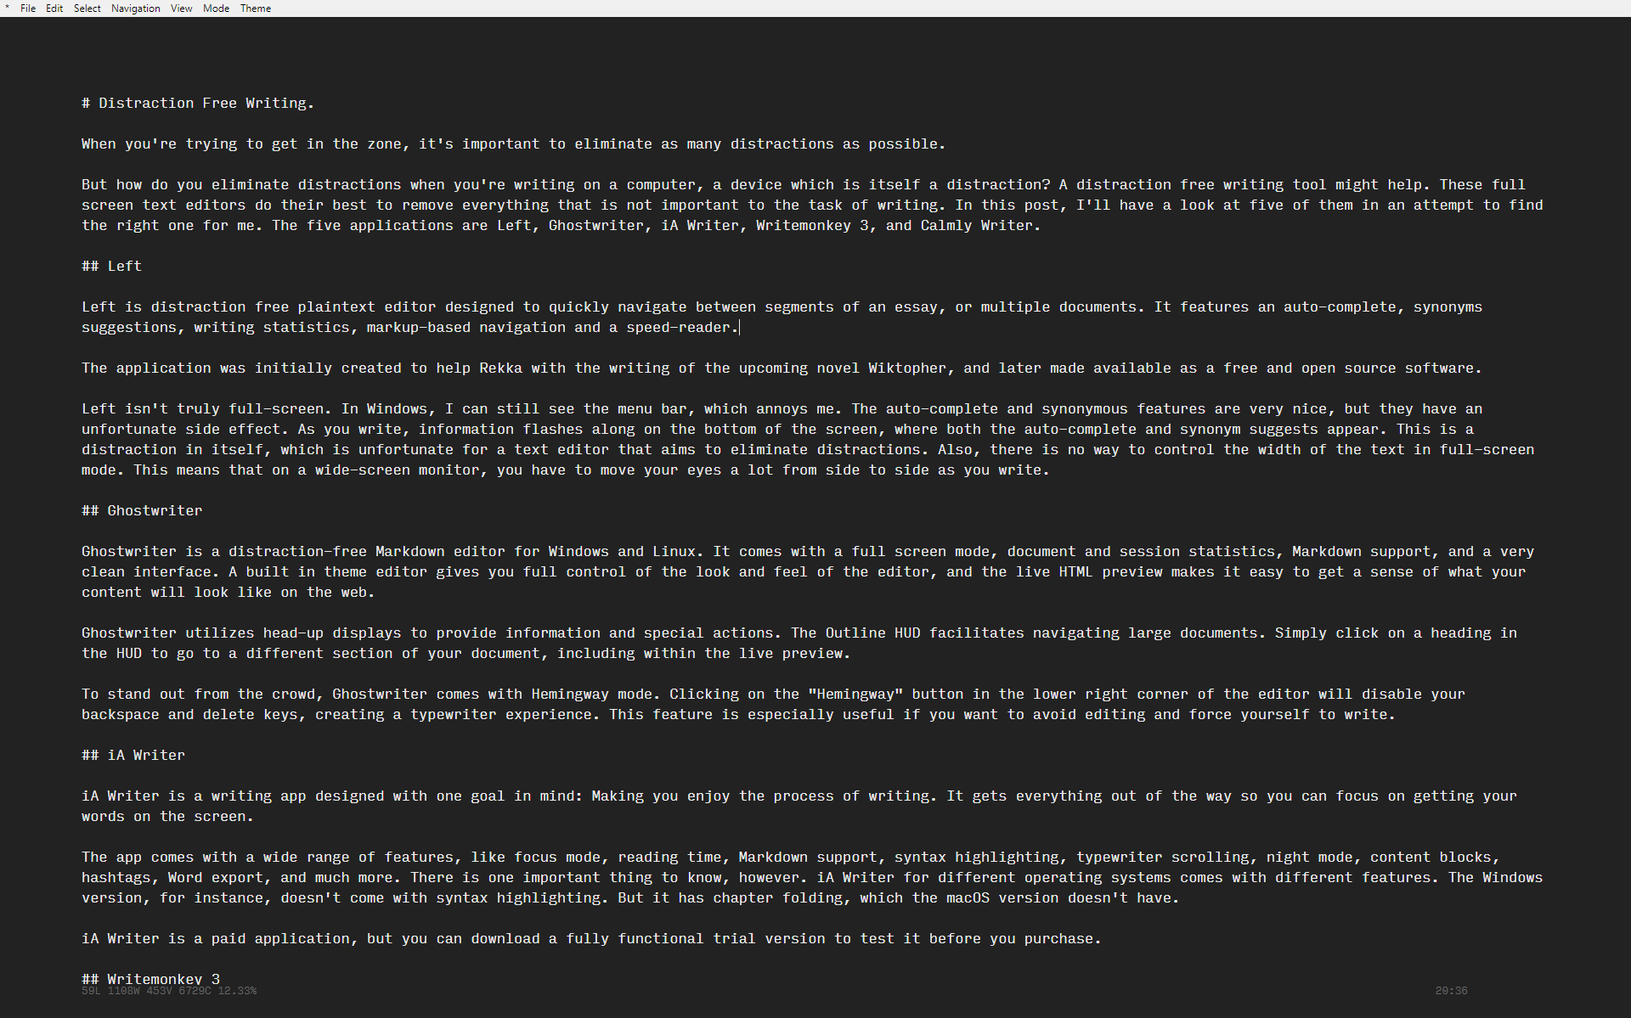Screen dimensions: 1631x1018
Task: Click the '## iA Writer' heading line
Action: click(x=133, y=755)
